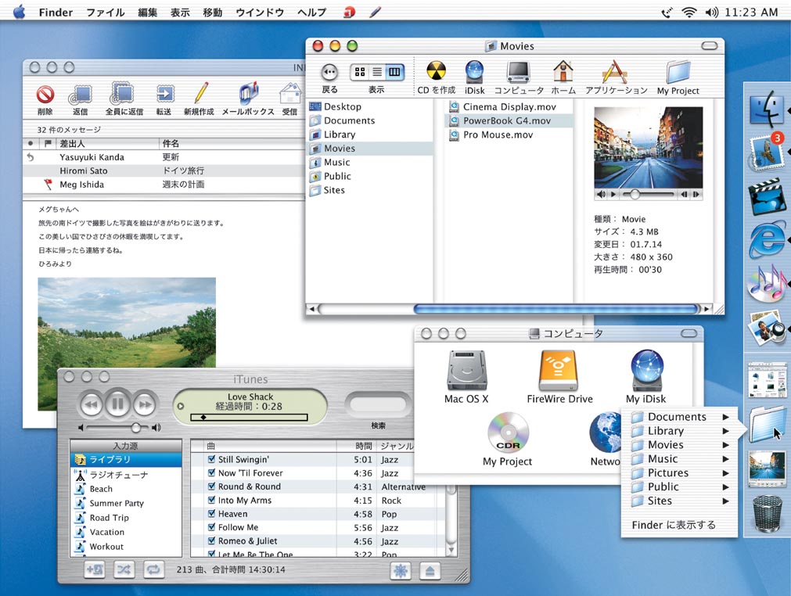Click the 戻る back button

pos(329,73)
